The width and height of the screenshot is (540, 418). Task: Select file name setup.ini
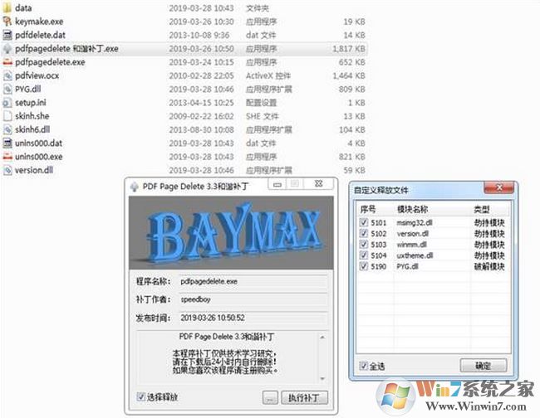pyautogui.click(x=30, y=103)
